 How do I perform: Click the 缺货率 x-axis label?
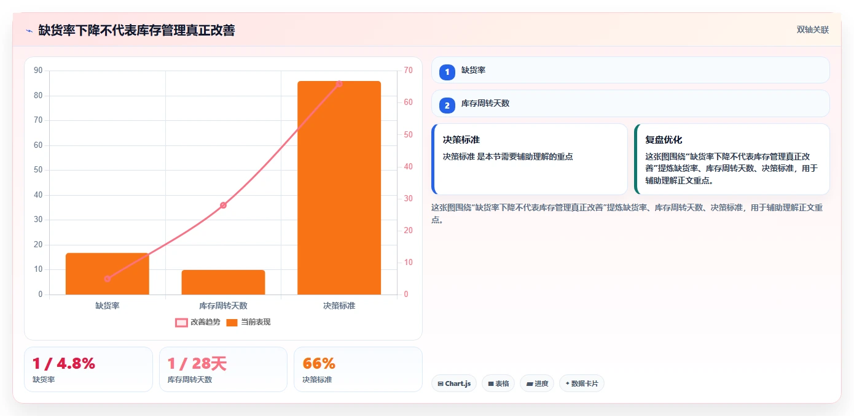pyautogui.click(x=108, y=306)
